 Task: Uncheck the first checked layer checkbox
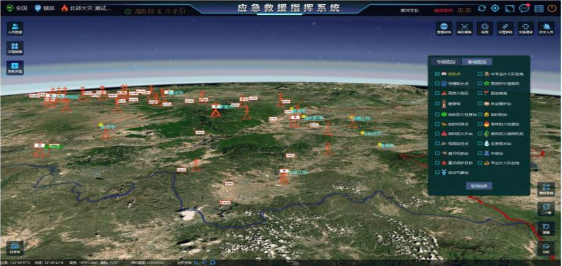pos(437,74)
